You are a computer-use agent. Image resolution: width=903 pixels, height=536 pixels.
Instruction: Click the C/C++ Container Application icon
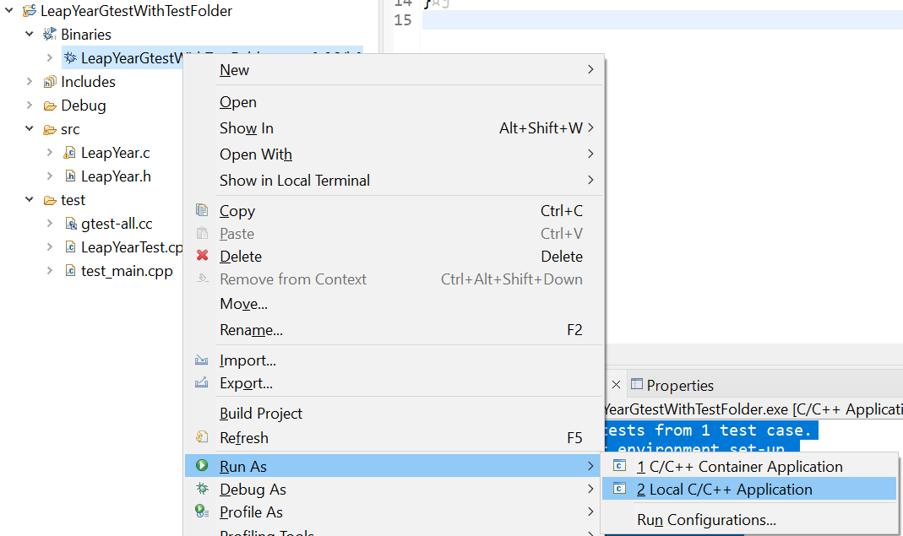tap(620, 465)
